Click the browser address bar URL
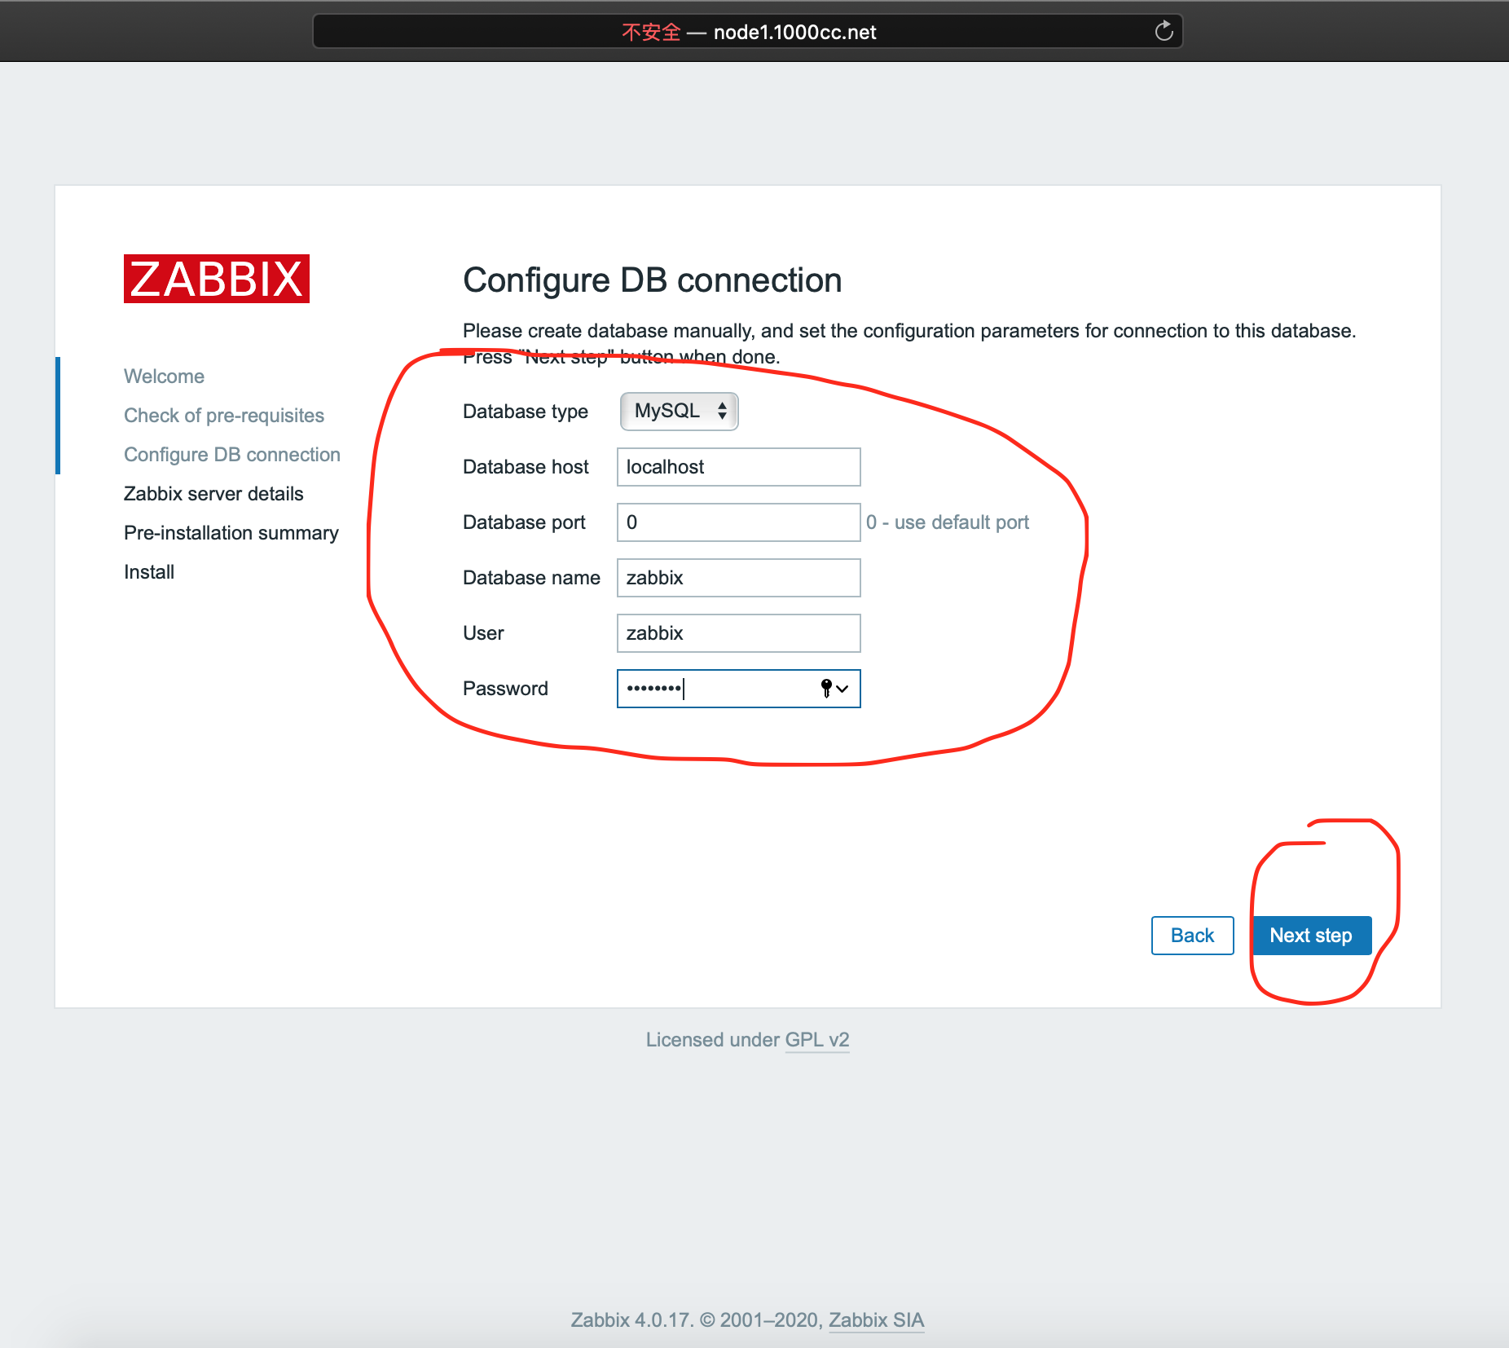This screenshot has width=1509, height=1348. (x=794, y=33)
